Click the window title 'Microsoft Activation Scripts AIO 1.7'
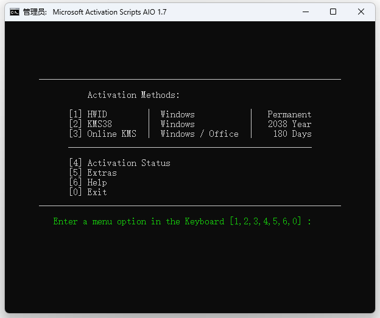Viewport: 380px width, 318px height. click(110, 12)
